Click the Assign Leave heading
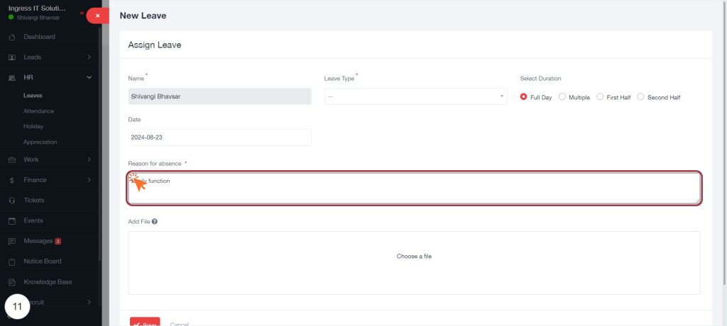 [x=154, y=45]
